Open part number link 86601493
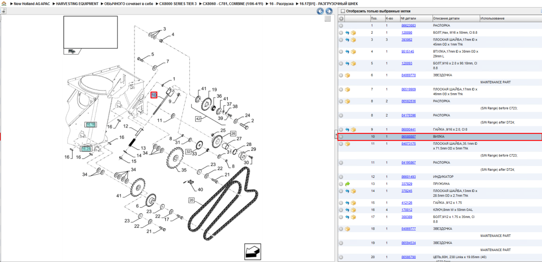Image resolution: width=542 pixels, height=262 pixels. click(408, 177)
